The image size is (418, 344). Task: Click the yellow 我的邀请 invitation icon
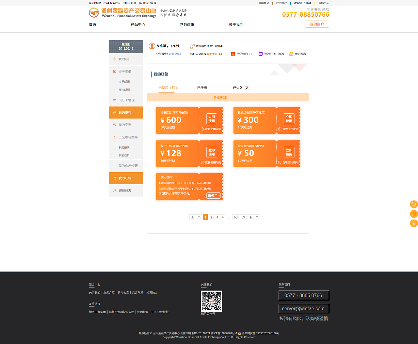pos(291,54)
